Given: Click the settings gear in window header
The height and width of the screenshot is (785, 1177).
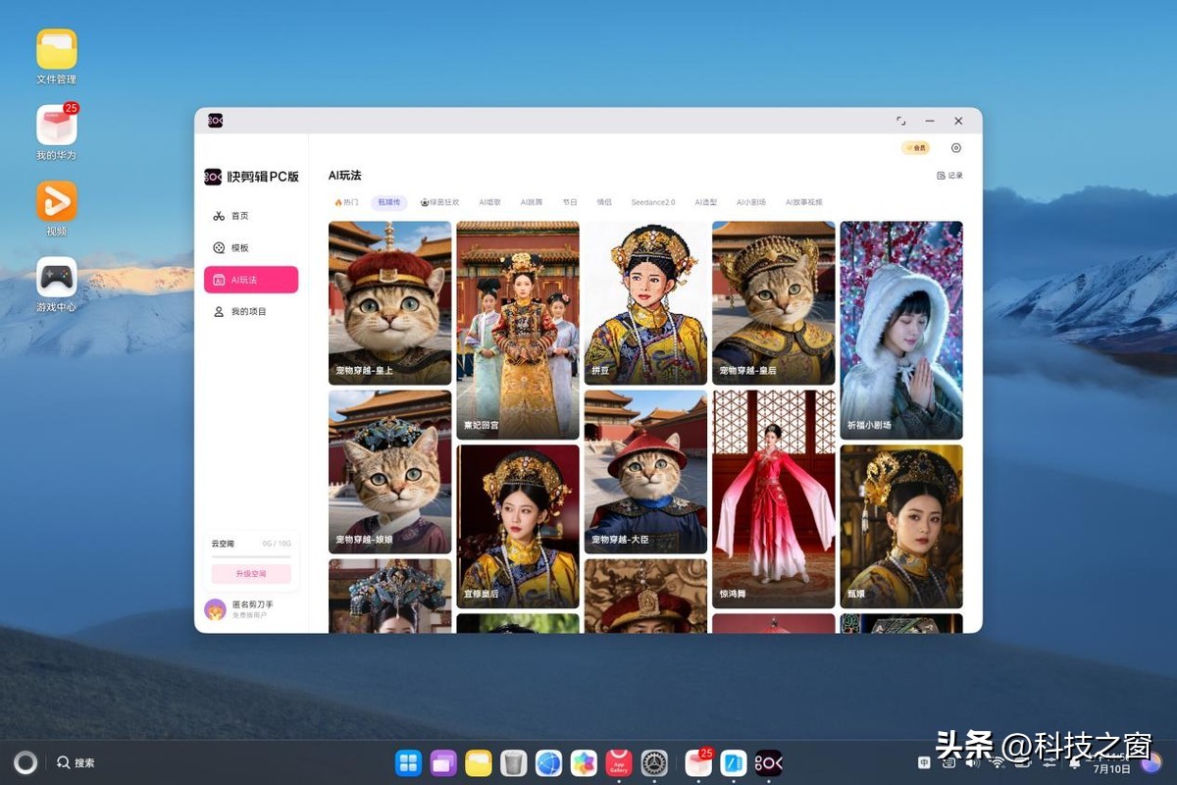Looking at the screenshot, I should 956,148.
